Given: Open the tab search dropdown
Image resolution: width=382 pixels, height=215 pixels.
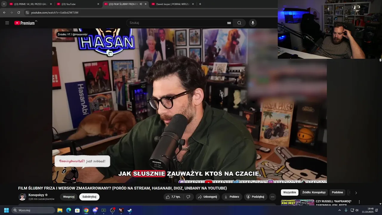Looking at the screenshot, I should [x=4, y=4].
